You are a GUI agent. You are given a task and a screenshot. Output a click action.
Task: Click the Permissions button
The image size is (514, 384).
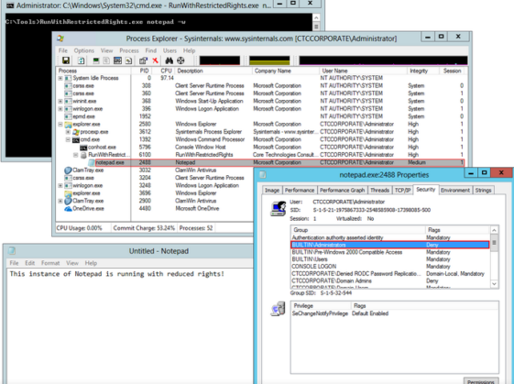pyautogui.click(x=481, y=380)
